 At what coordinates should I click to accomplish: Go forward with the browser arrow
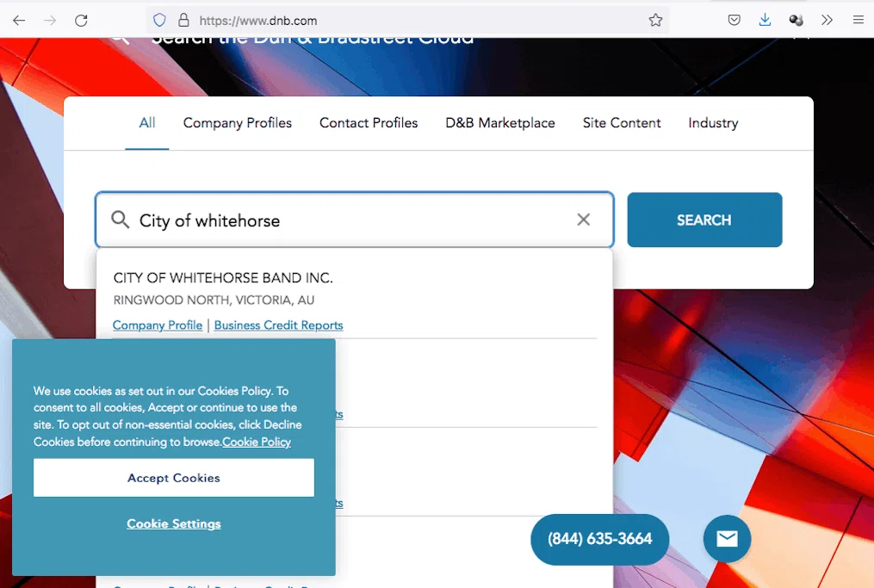coord(50,21)
